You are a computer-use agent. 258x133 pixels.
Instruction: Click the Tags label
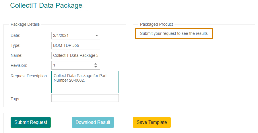15,99
